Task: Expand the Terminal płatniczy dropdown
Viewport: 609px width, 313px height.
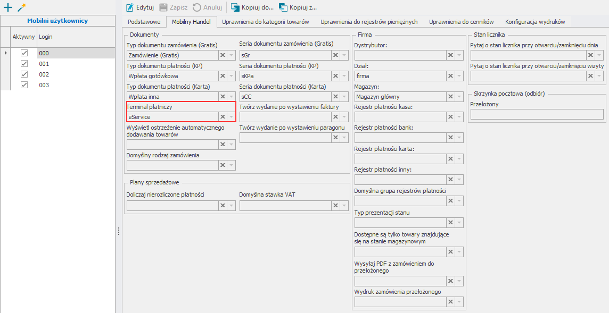Action: [232, 117]
